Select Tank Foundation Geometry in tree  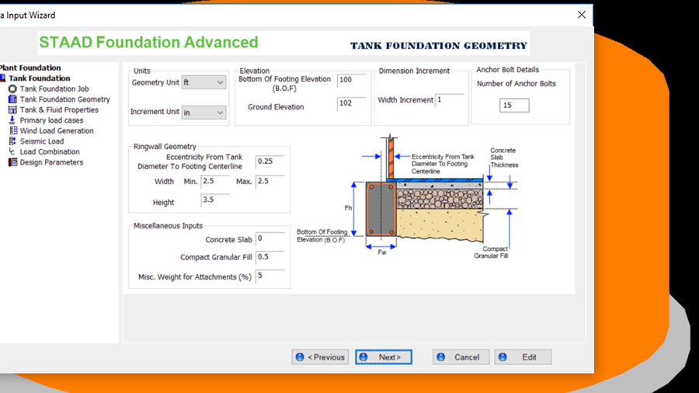[64, 99]
